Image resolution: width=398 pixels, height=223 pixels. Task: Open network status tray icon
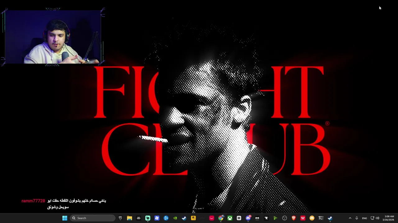click(372, 218)
